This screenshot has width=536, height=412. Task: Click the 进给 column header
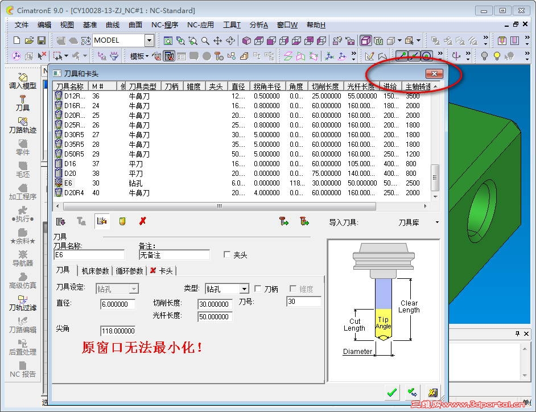tap(390, 86)
